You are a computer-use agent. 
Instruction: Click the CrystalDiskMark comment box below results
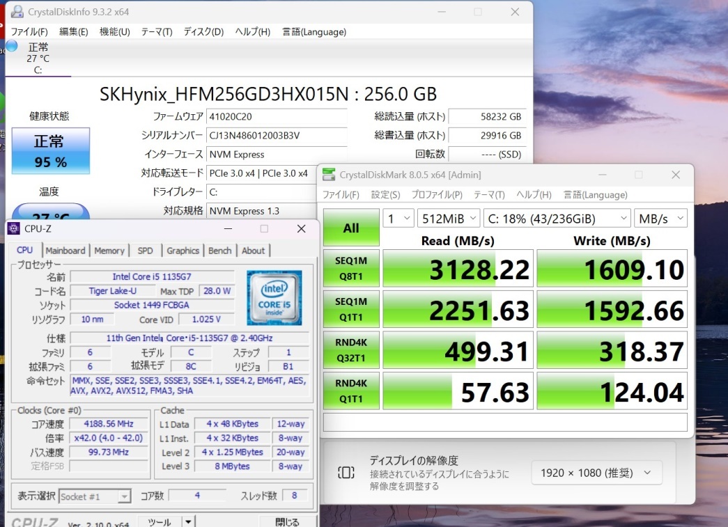[505, 422]
